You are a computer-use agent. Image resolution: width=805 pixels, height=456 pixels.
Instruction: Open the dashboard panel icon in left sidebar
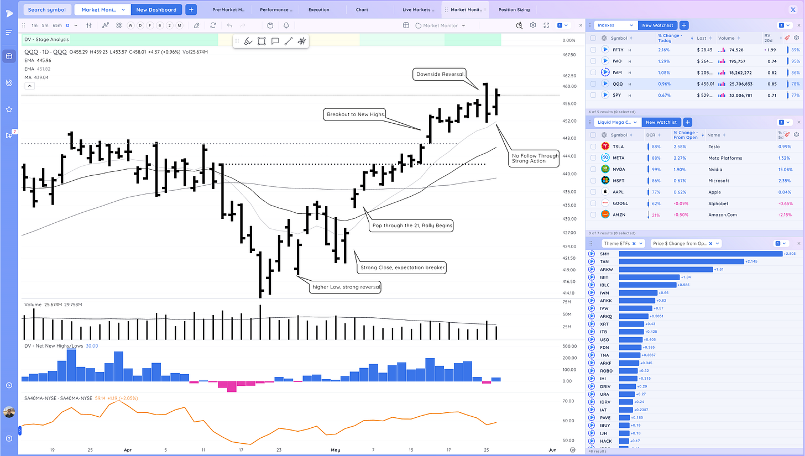point(9,56)
